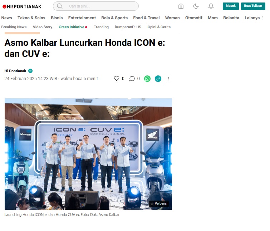
Task: Open the Hi Pontianak author link
Action: point(15,71)
